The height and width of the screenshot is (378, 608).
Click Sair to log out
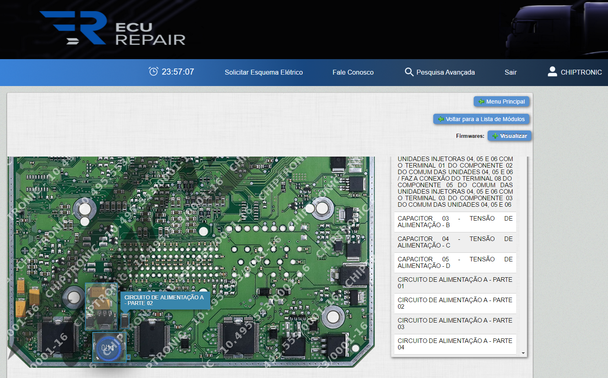click(x=510, y=72)
